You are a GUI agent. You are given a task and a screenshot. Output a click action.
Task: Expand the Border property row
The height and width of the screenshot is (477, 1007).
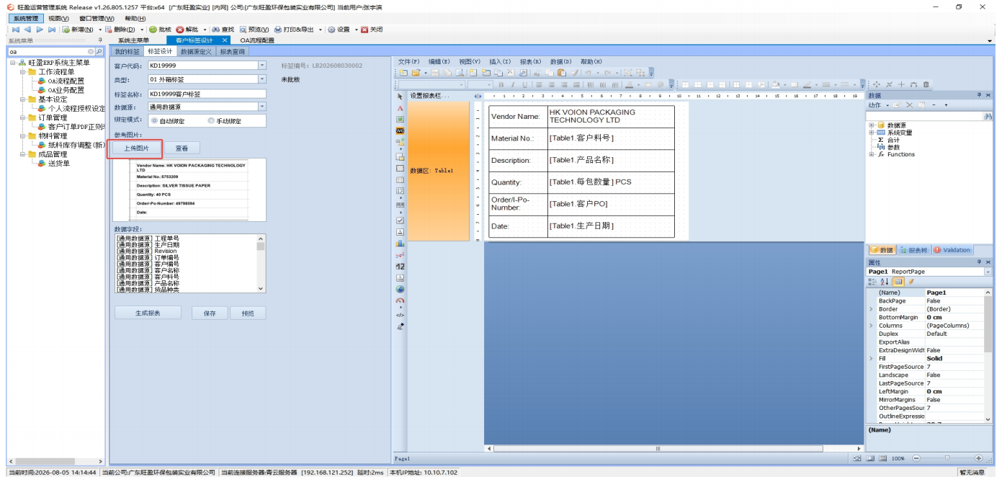872,309
